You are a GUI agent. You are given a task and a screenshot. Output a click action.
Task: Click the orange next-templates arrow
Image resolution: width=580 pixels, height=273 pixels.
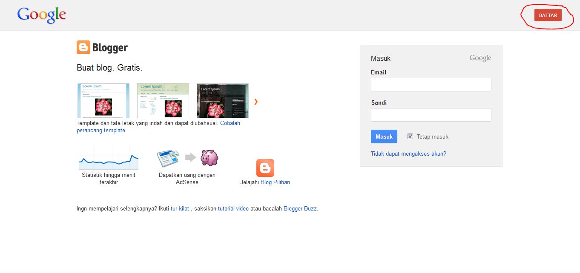pos(256,101)
